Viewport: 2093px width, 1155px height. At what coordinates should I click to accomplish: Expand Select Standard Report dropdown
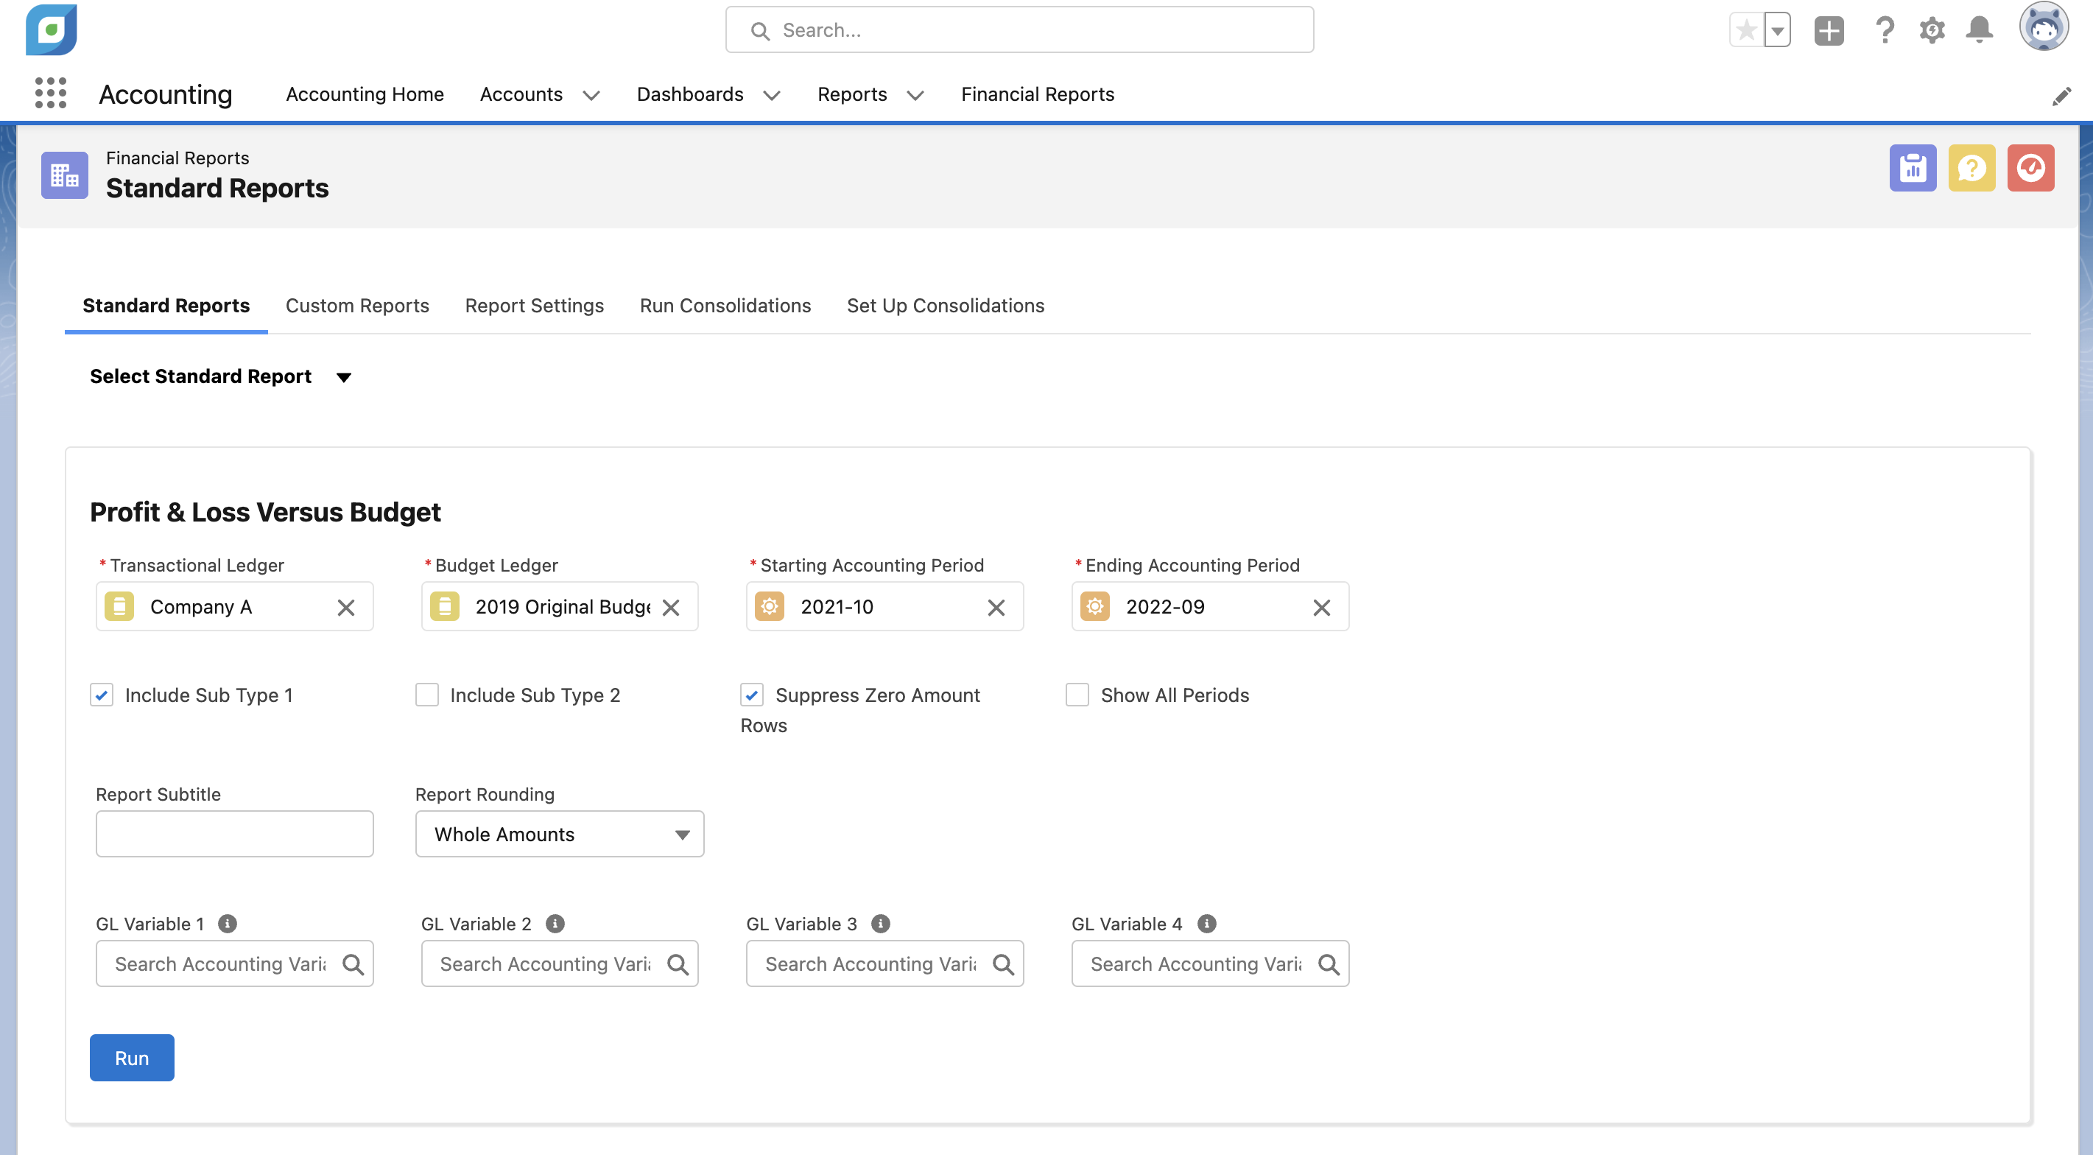pos(344,377)
